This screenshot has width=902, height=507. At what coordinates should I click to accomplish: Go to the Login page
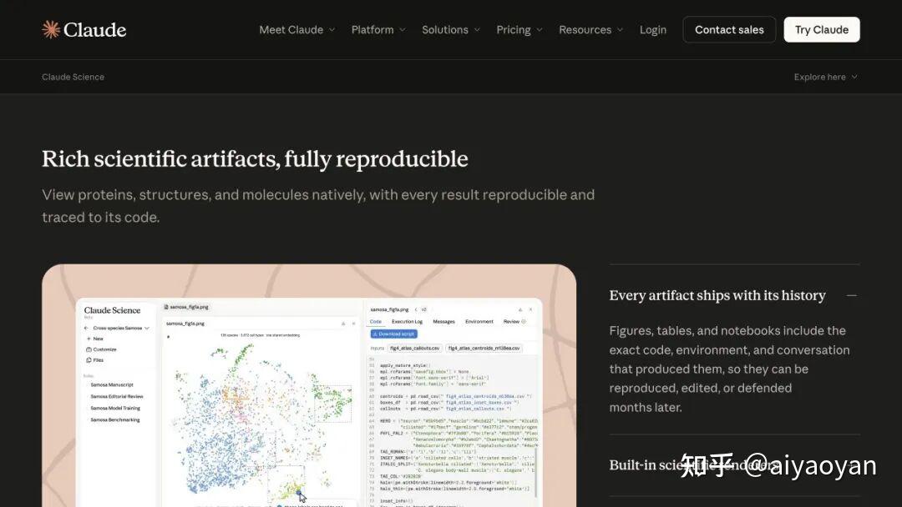[653, 30]
